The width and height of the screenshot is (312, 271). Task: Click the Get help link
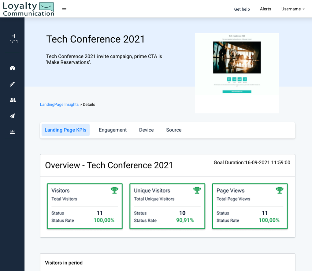242,9
